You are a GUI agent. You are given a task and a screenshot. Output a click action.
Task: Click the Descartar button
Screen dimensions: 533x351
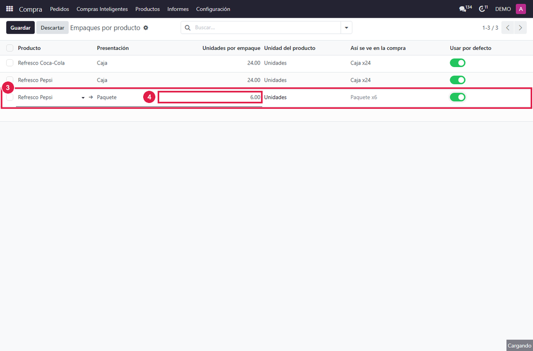coord(53,28)
